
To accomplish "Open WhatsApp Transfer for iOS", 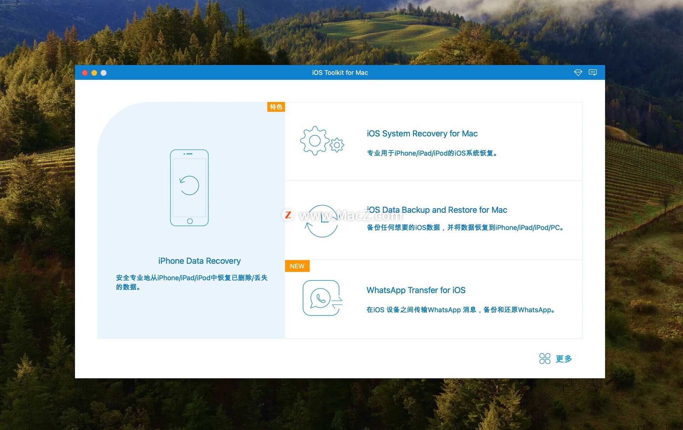I will pyautogui.click(x=416, y=290).
